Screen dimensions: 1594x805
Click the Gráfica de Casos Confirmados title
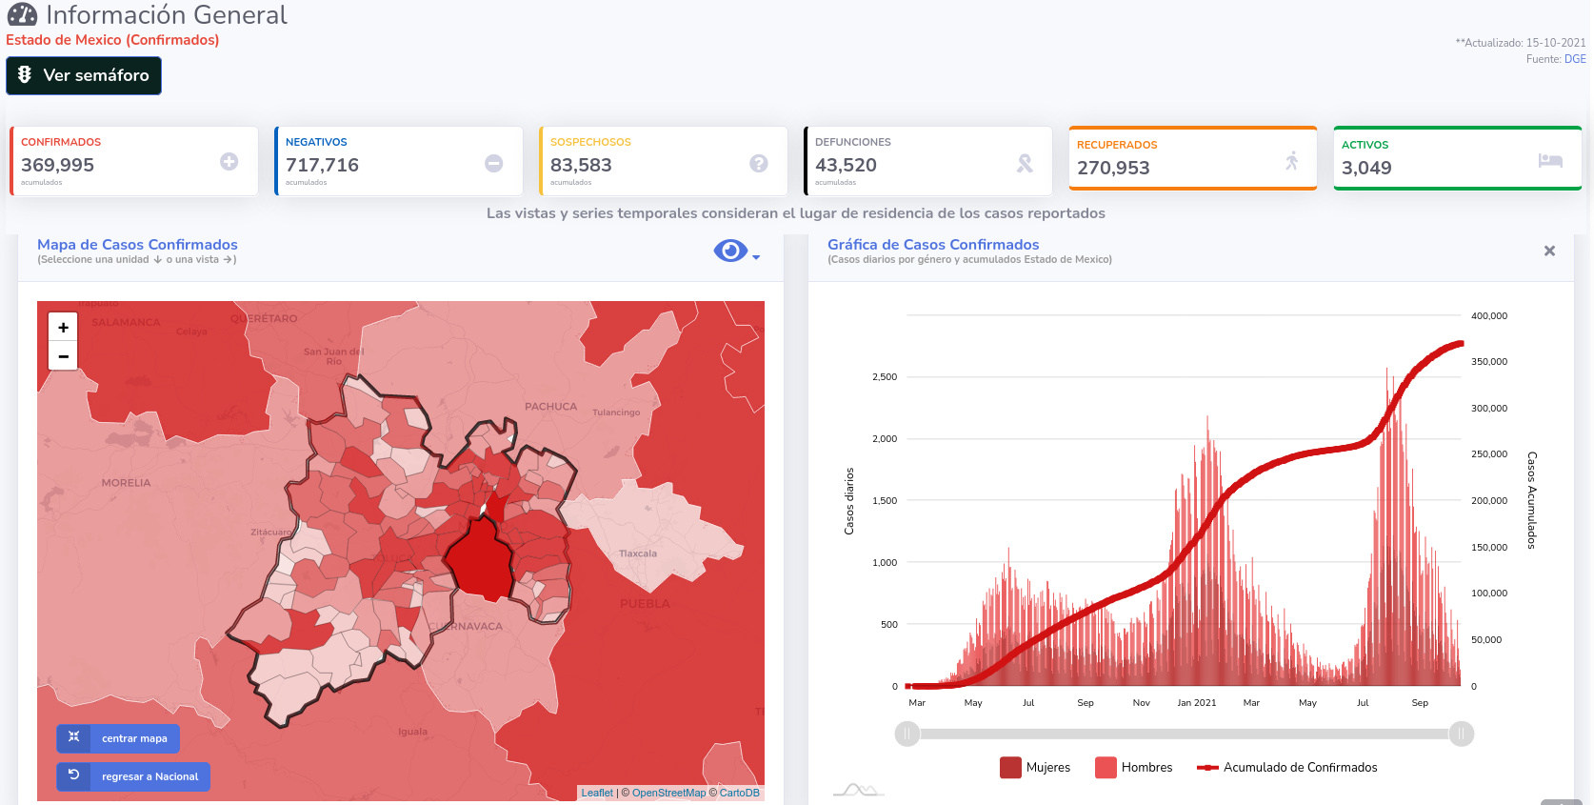pyautogui.click(x=933, y=245)
